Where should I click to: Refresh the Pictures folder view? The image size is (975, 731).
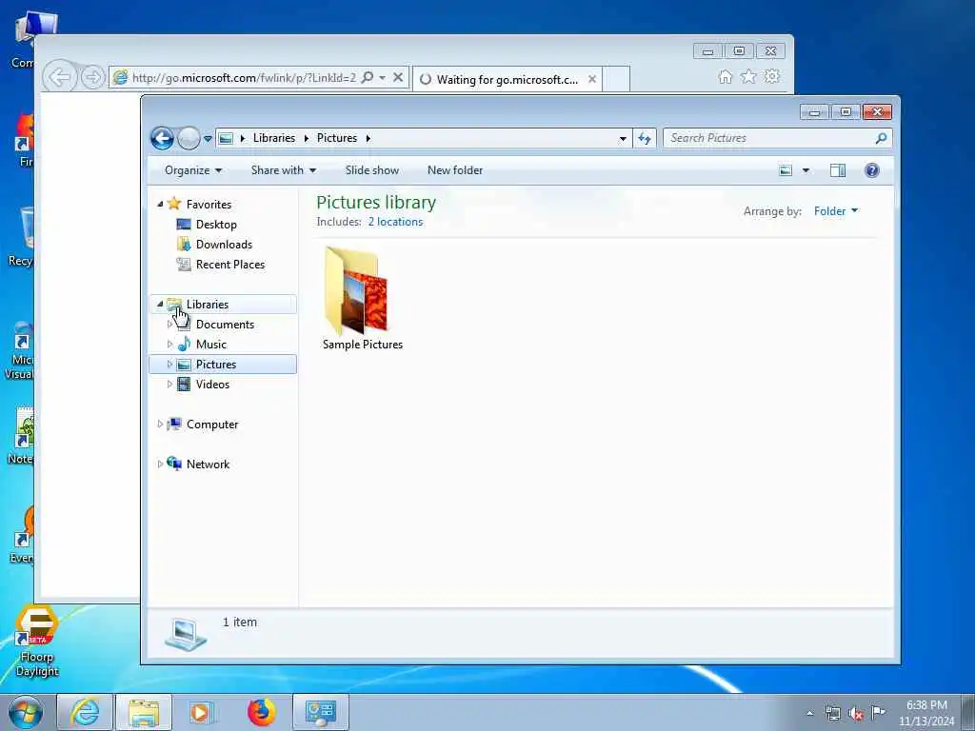click(x=645, y=139)
